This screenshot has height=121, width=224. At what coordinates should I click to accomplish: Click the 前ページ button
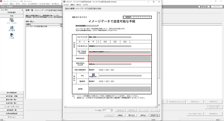coord(143,110)
